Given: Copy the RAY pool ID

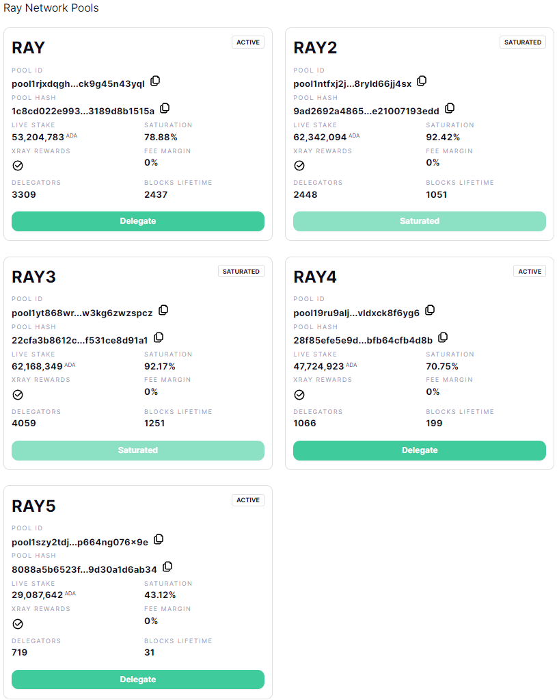Looking at the screenshot, I should click(155, 81).
